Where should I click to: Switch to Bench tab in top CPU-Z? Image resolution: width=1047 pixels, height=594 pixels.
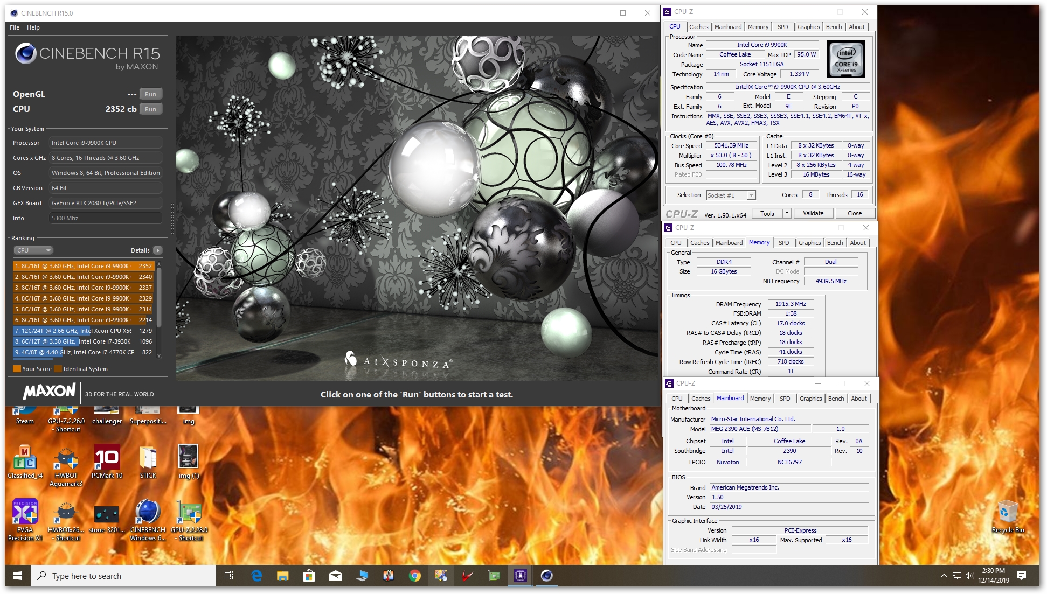point(834,27)
